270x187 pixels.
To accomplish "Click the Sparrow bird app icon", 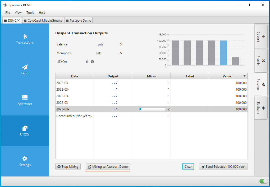I will (5, 5).
